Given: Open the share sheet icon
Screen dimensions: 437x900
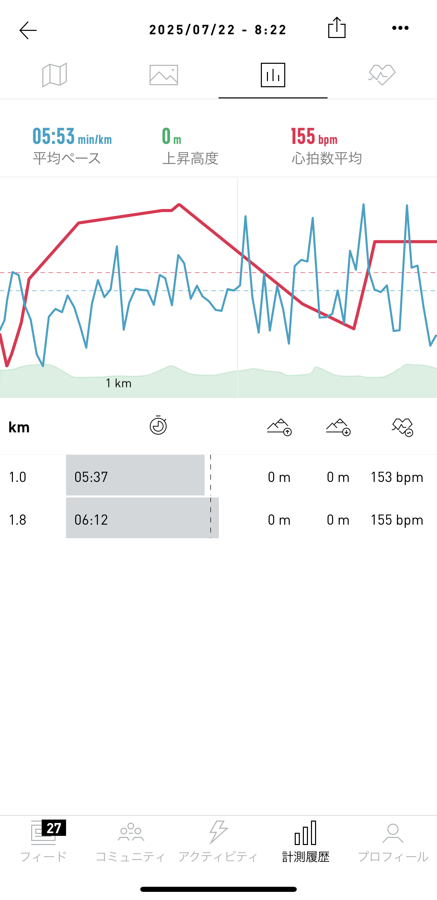Looking at the screenshot, I should (x=336, y=28).
